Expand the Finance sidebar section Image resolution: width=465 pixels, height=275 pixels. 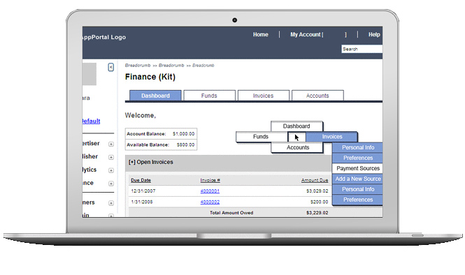[x=111, y=184]
